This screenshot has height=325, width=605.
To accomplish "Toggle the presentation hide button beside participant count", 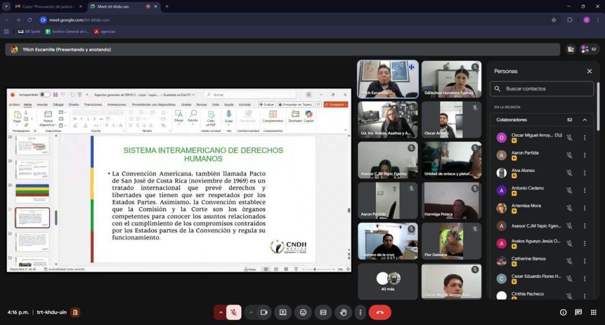I will pos(570,50).
